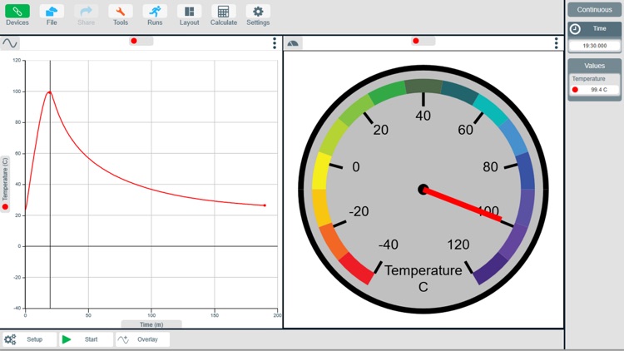Screen dimensions: 624x351
Task: Toggle the graph panel run selector
Action: (141, 41)
